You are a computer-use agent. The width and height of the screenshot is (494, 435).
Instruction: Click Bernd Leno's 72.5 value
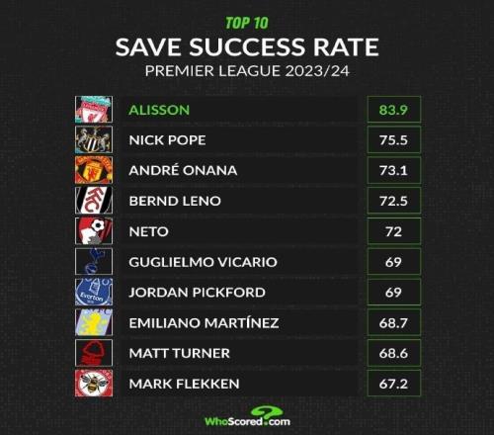click(394, 201)
